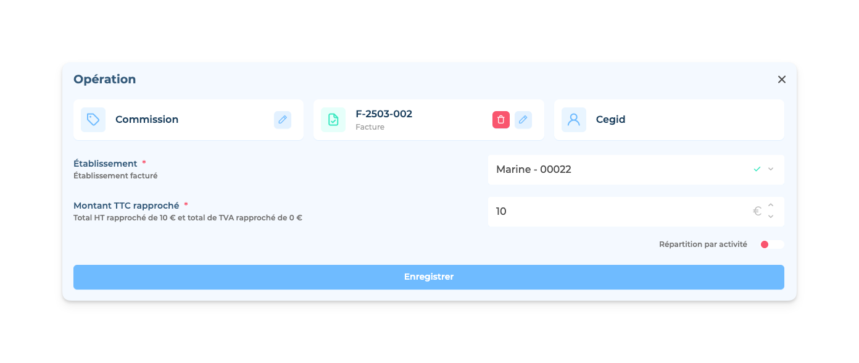Click the Commission tag icon
The width and height of the screenshot is (859, 363).
(93, 120)
